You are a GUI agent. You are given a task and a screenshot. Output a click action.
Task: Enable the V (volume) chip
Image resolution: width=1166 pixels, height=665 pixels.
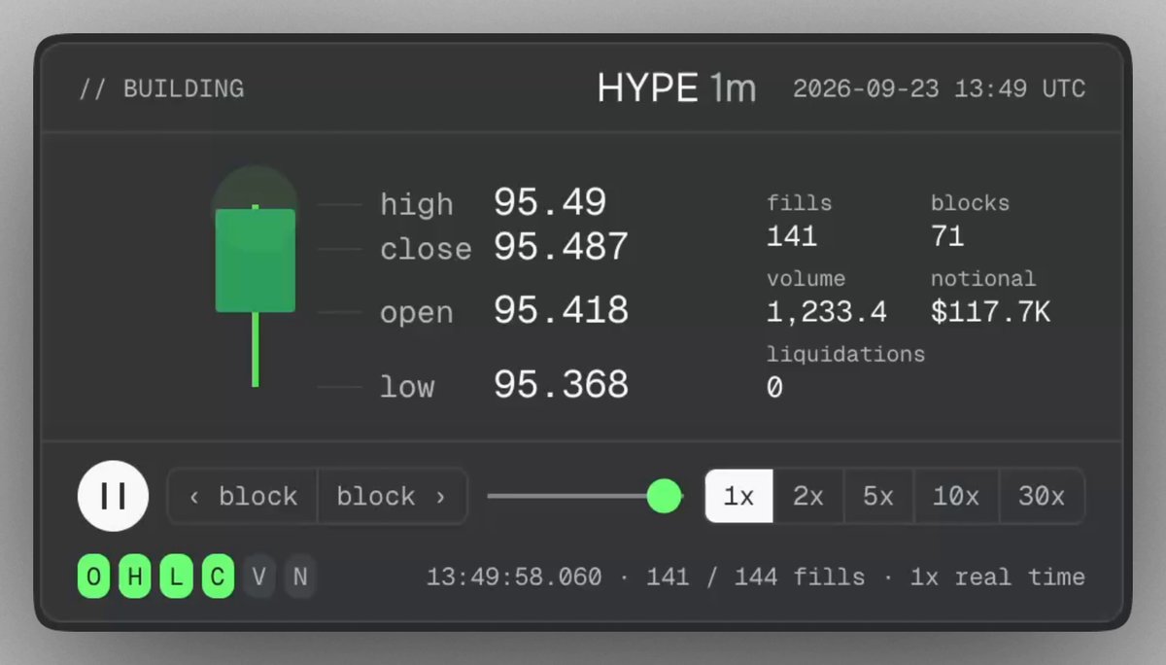[258, 577]
